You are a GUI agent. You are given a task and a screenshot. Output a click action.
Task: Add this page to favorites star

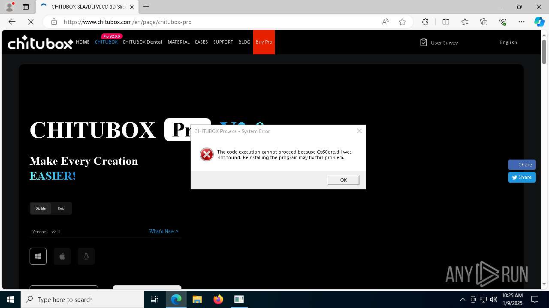pos(402,22)
